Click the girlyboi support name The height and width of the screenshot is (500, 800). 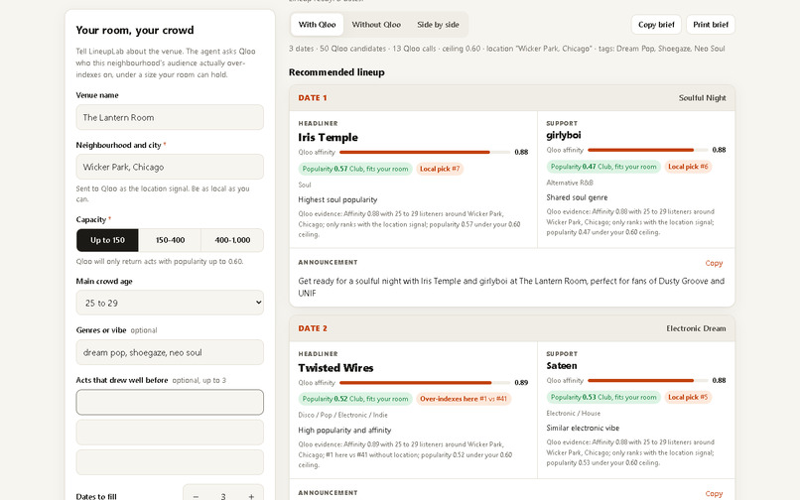pos(563,135)
